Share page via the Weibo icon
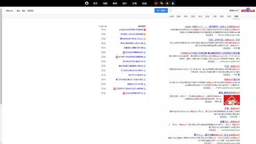Image resolution: width=256 pixels, height=144 pixels. (x=156, y=3)
